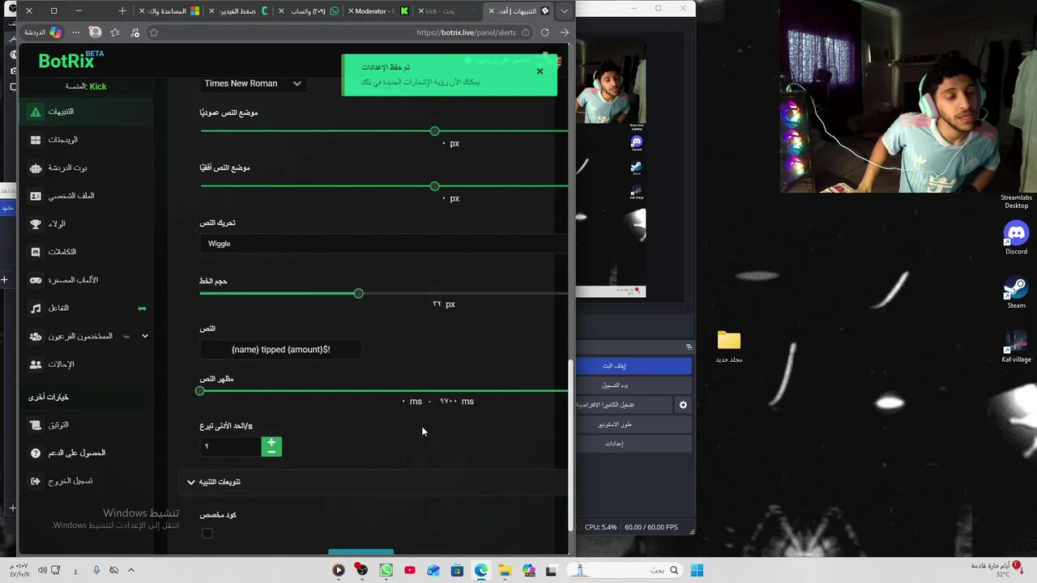This screenshot has width=1037, height=583.
Task: Open Kaf village desktop shortcut
Action: tap(1016, 347)
